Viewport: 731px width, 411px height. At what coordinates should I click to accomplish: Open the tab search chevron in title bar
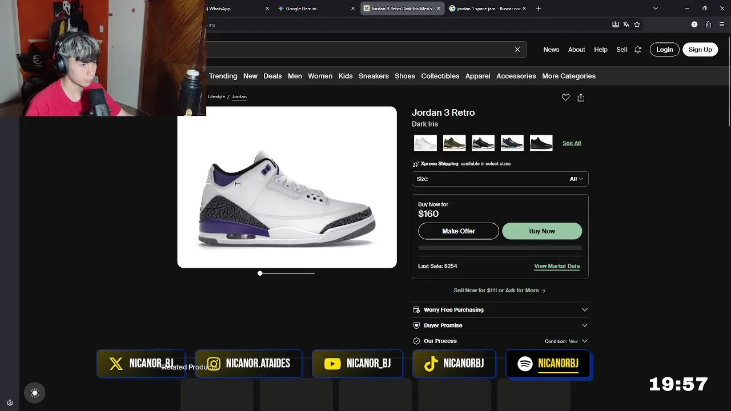coord(656,9)
